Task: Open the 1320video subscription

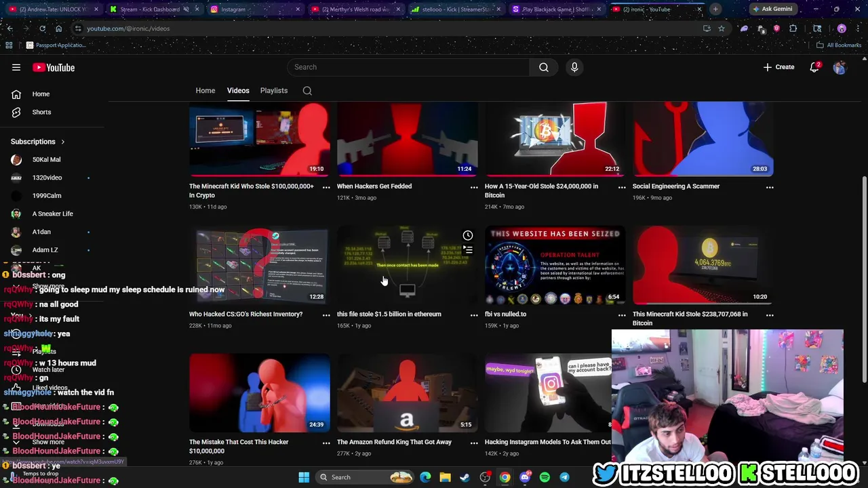Action: click(47, 178)
